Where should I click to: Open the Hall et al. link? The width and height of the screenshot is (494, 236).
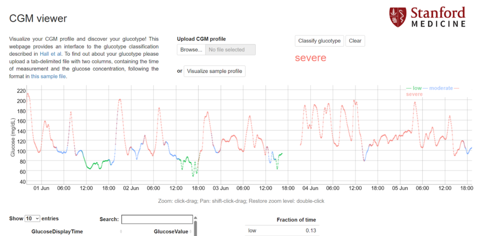[51, 53]
